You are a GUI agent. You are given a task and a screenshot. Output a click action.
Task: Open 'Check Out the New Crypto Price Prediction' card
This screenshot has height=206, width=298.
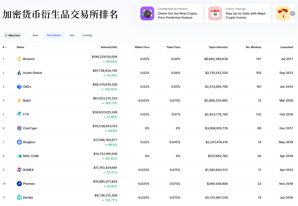point(170,13)
